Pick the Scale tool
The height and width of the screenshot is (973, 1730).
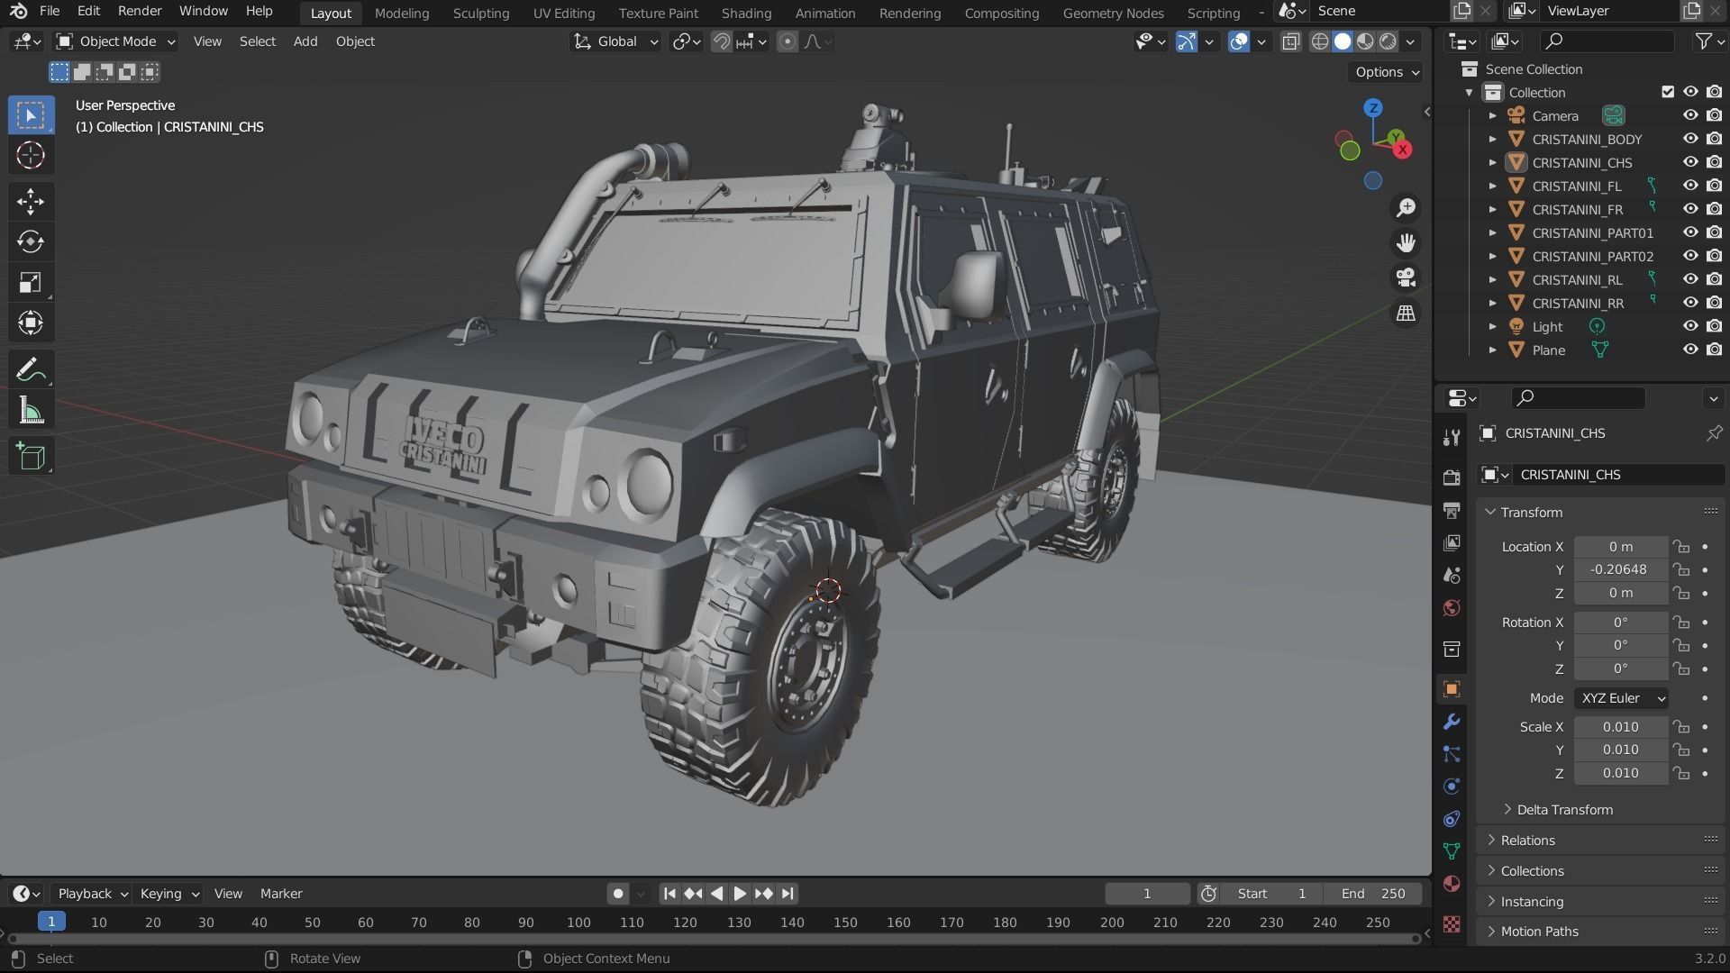pos(31,282)
